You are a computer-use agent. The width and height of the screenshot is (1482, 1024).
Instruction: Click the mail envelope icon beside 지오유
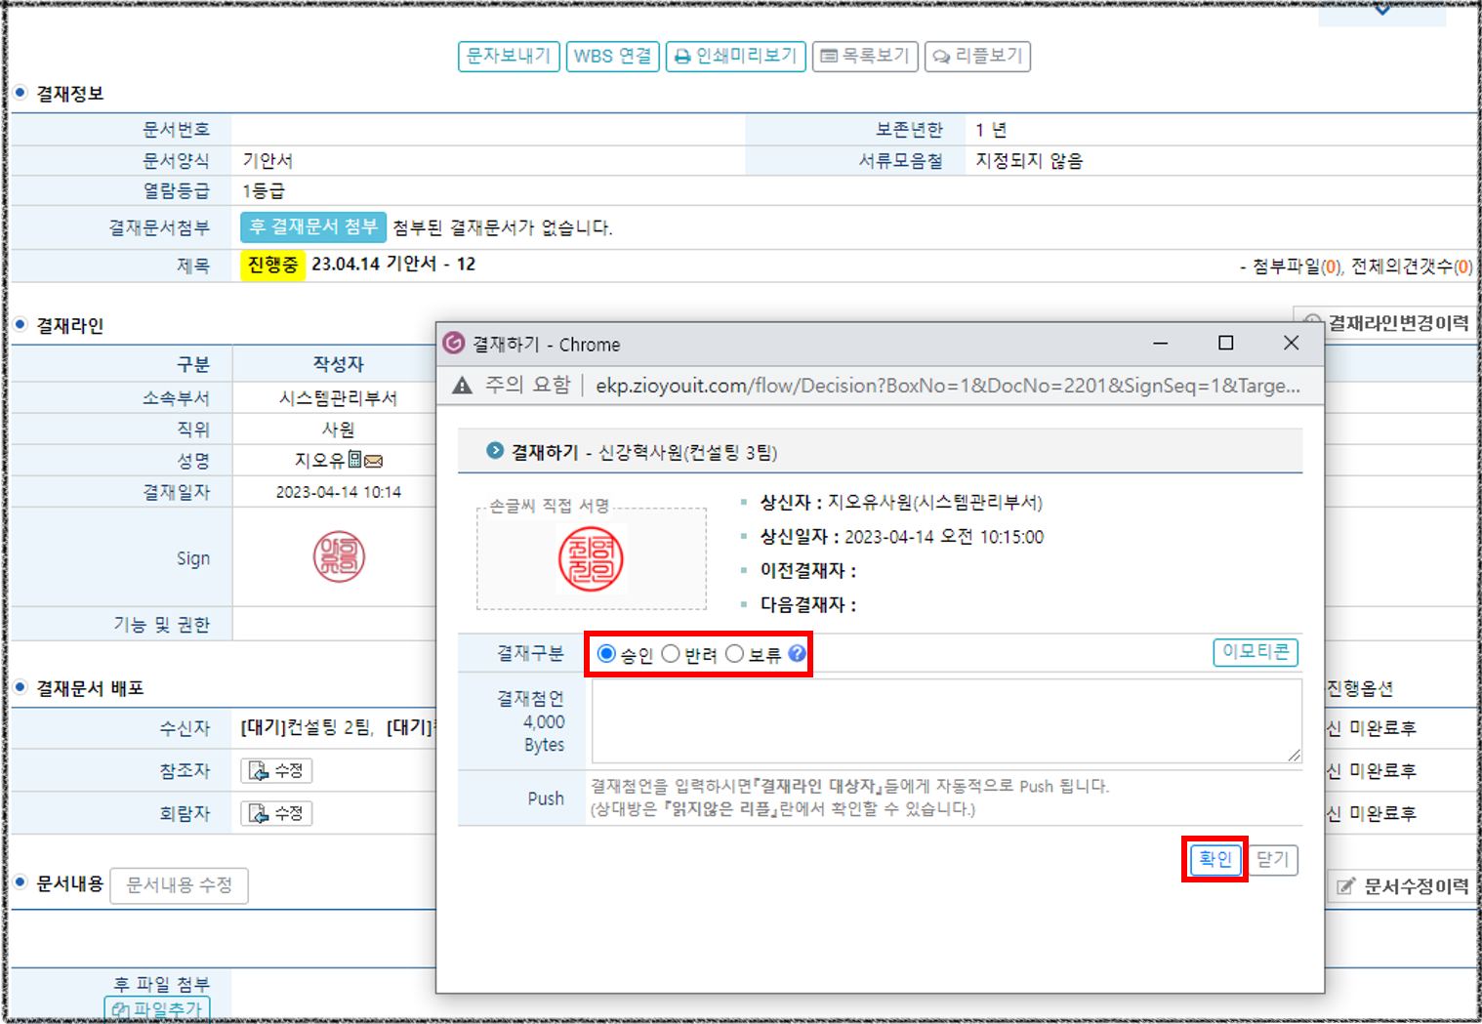click(373, 461)
